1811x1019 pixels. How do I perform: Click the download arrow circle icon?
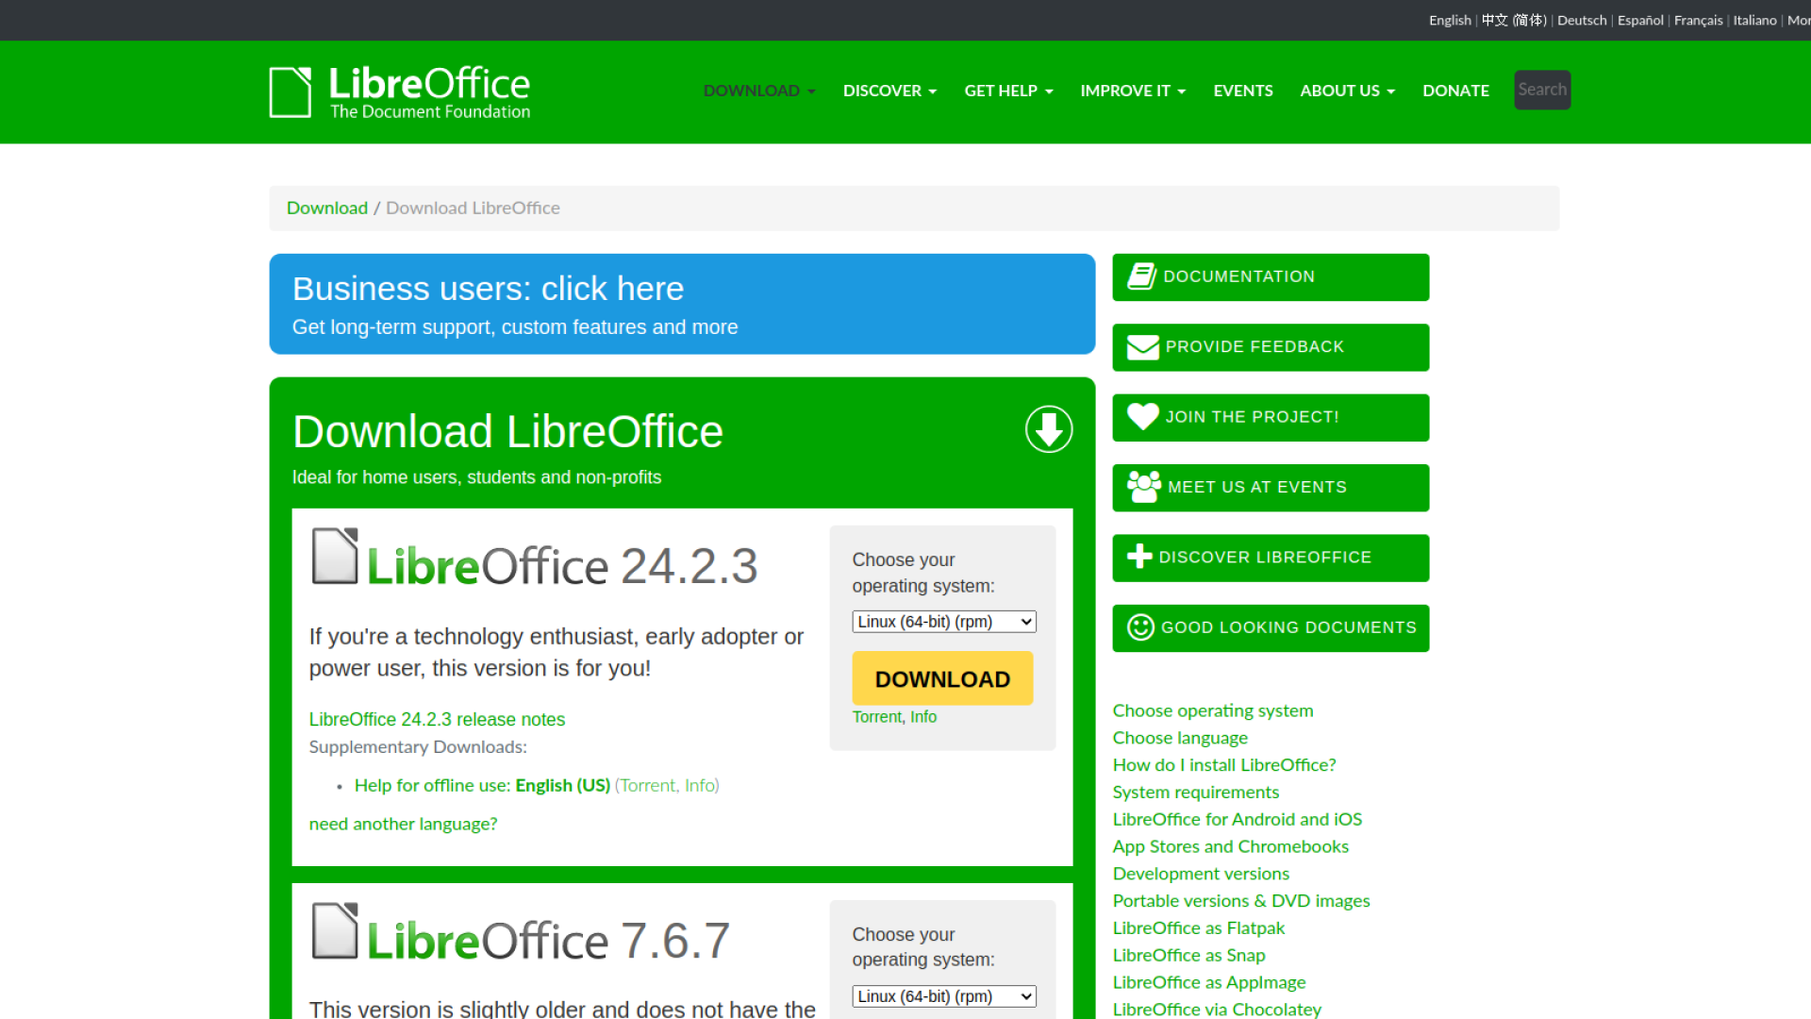[x=1049, y=429]
